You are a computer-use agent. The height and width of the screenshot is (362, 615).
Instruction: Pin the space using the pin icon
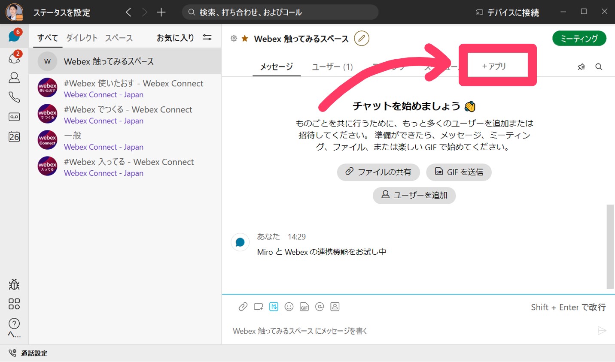tap(581, 67)
